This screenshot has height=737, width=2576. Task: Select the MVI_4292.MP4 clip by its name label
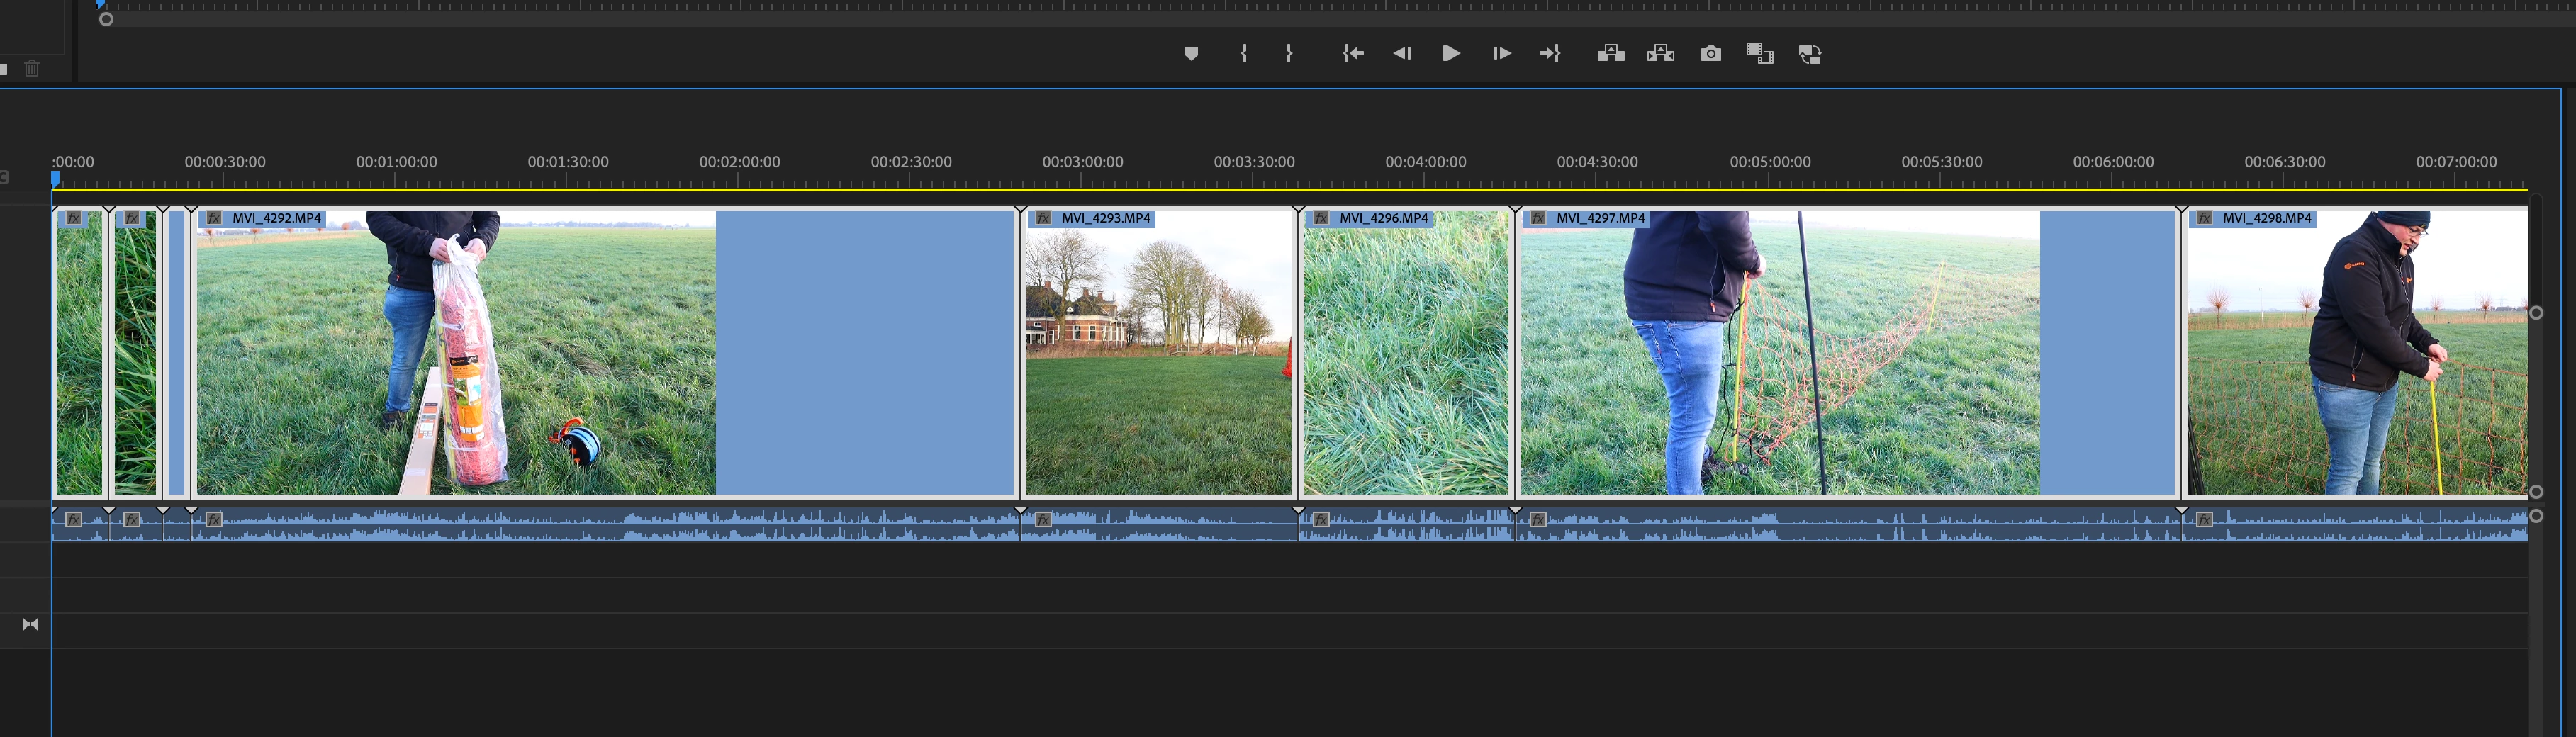click(x=277, y=218)
